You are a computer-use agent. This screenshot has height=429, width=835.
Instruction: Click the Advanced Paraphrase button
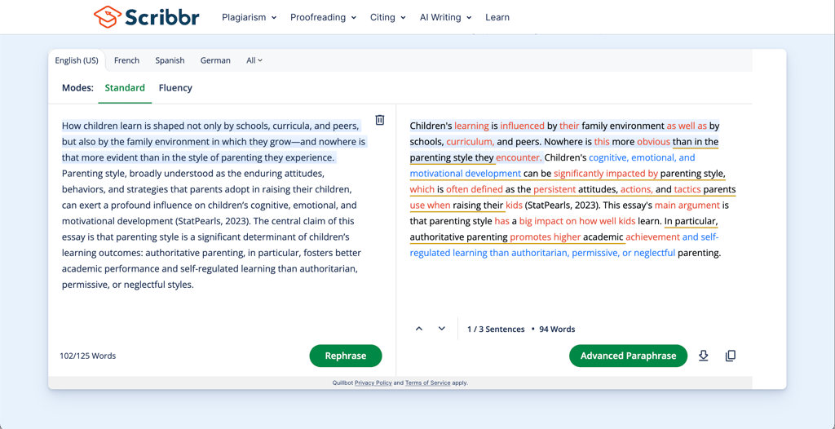pos(629,356)
